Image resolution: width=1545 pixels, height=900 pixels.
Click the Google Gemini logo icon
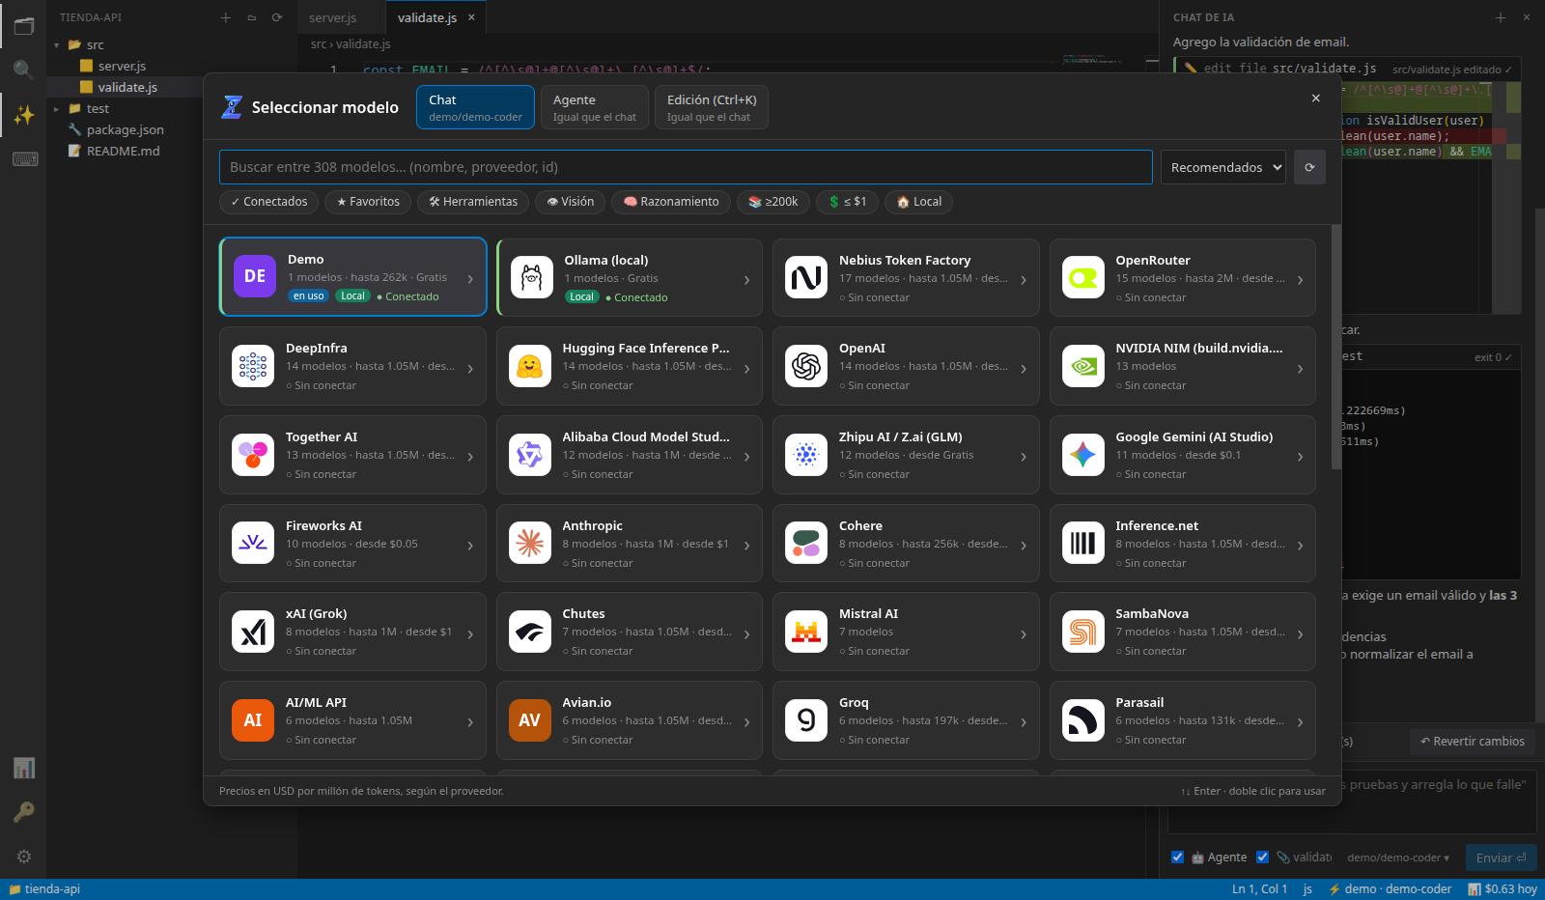1083,455
